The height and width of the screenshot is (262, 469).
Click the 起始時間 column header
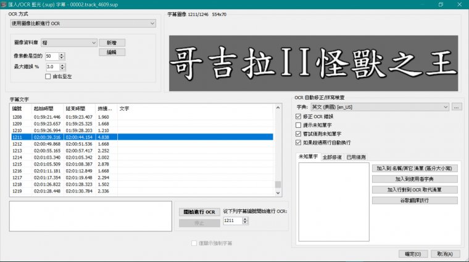click(x=48, y=108)
